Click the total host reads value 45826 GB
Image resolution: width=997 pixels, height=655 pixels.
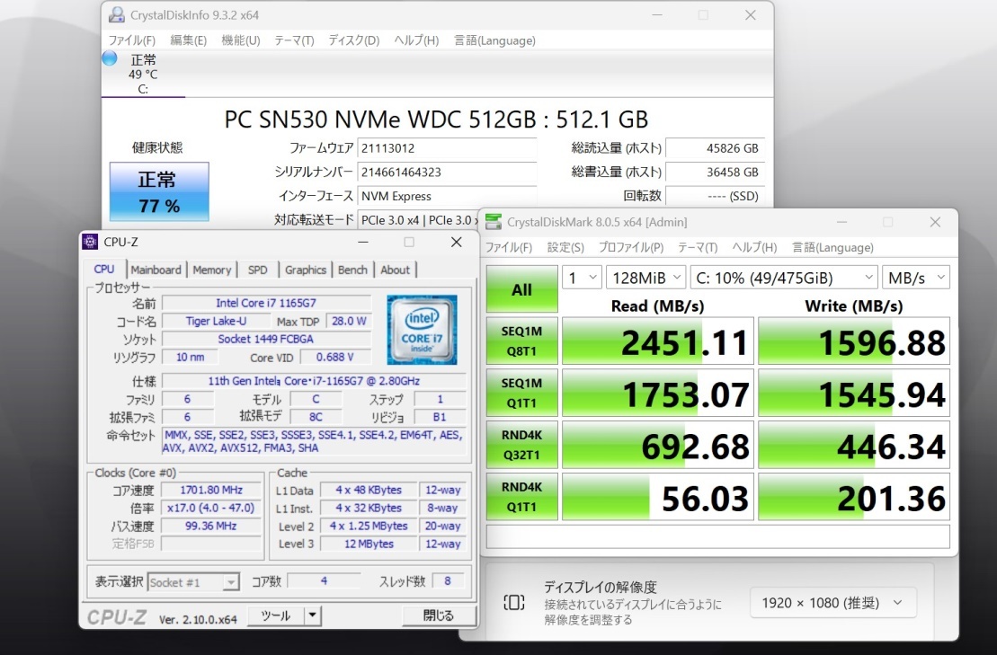click(x=715, y=148)
